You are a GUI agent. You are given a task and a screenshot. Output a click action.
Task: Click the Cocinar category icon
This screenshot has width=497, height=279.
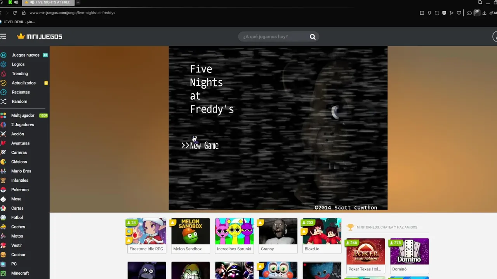(x=3, y=255)
